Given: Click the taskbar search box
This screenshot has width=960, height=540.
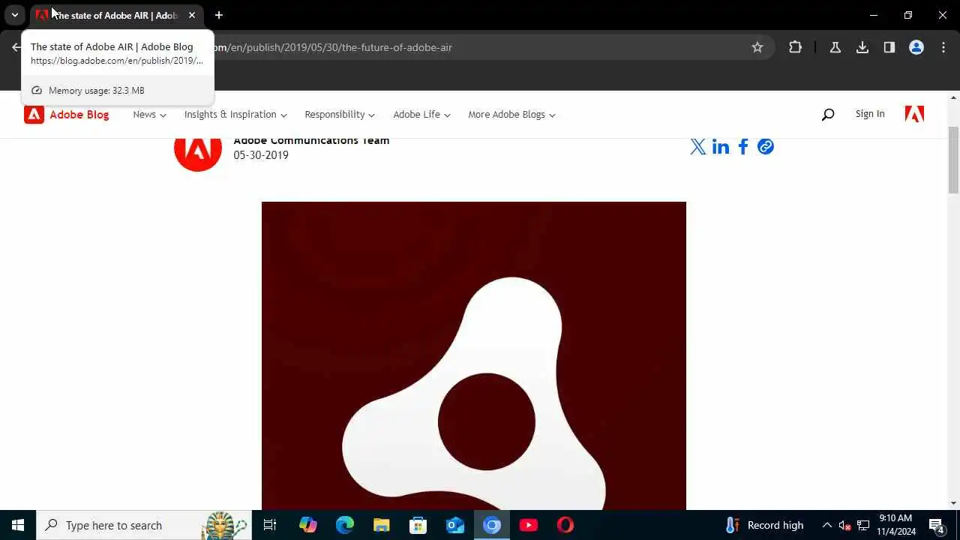Looking at the screenshot, I should [x=145, y=525].
